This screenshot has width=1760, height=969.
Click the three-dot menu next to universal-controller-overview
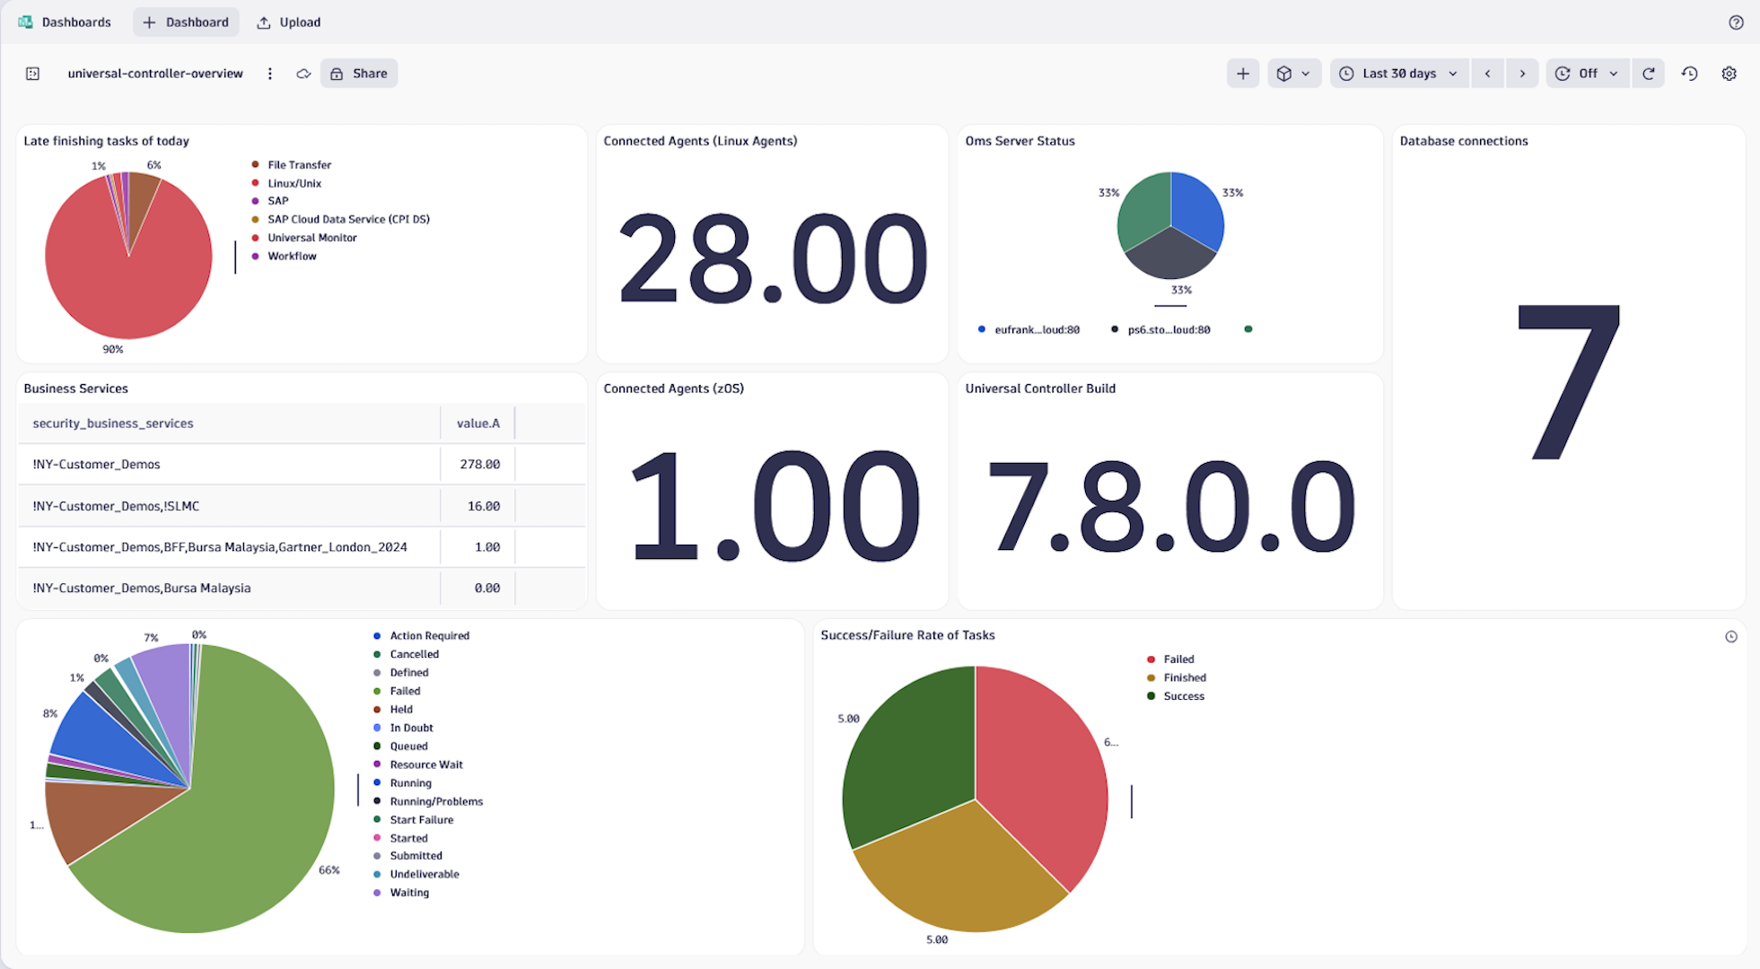270,74
